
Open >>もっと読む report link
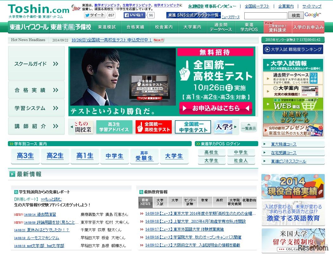tap(51, 199)
